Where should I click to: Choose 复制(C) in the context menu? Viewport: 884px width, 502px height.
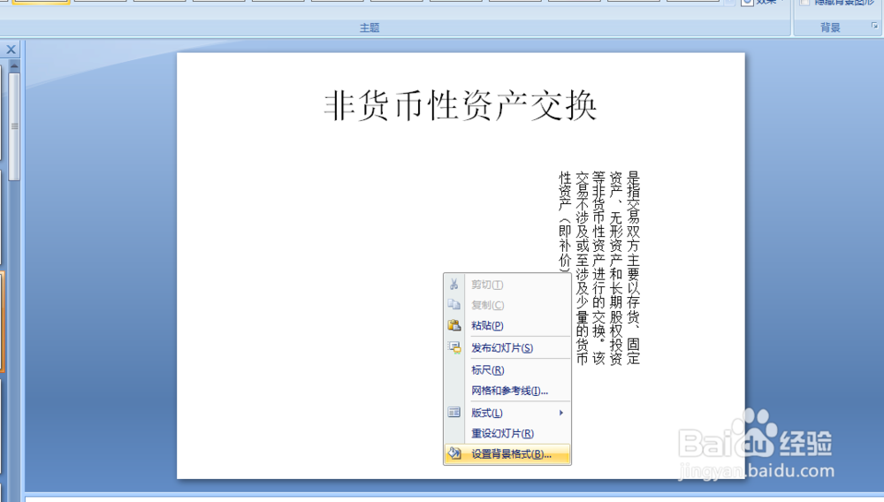(x=507, y=305)
